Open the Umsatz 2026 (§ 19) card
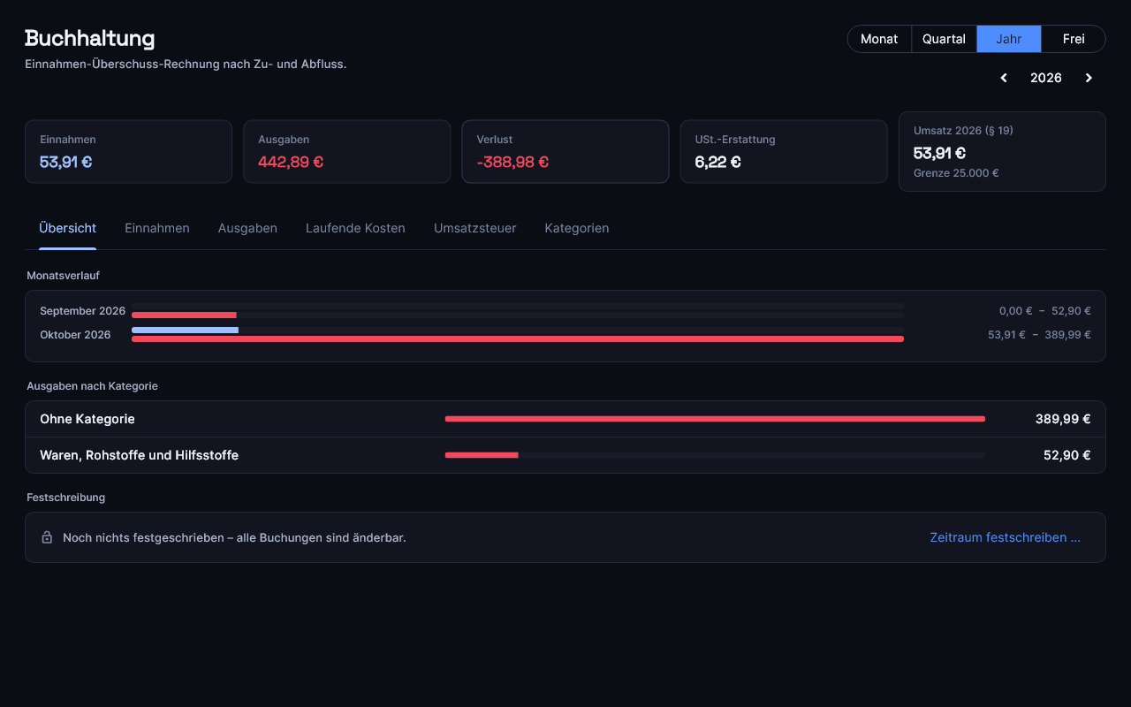Image resolution: width=1131 pixels, height=707 pixels. 1002,151
